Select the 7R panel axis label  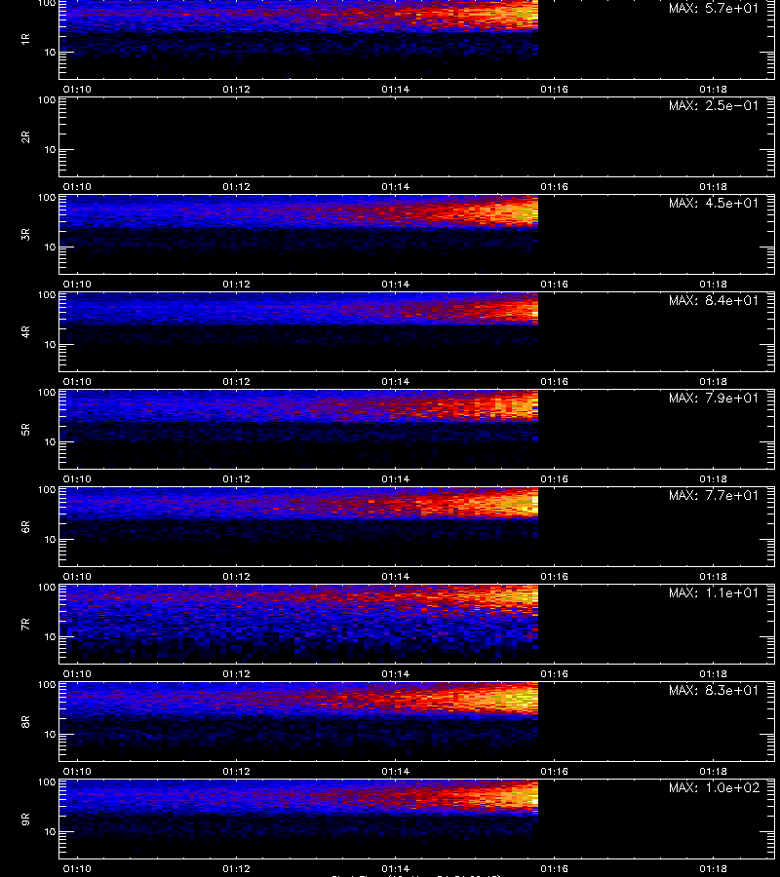pyautogui.click(x=25, y=625)
